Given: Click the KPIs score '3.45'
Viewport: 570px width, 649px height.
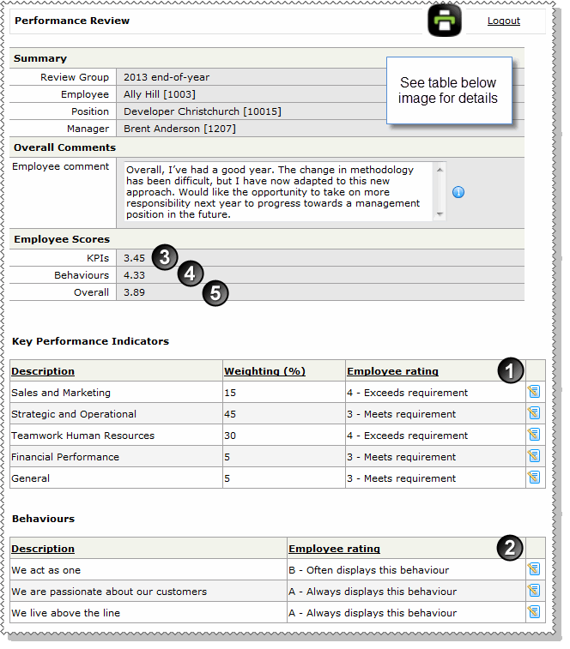Looking at the screenshot, I should pyautogui.click(x=134, y=258).
